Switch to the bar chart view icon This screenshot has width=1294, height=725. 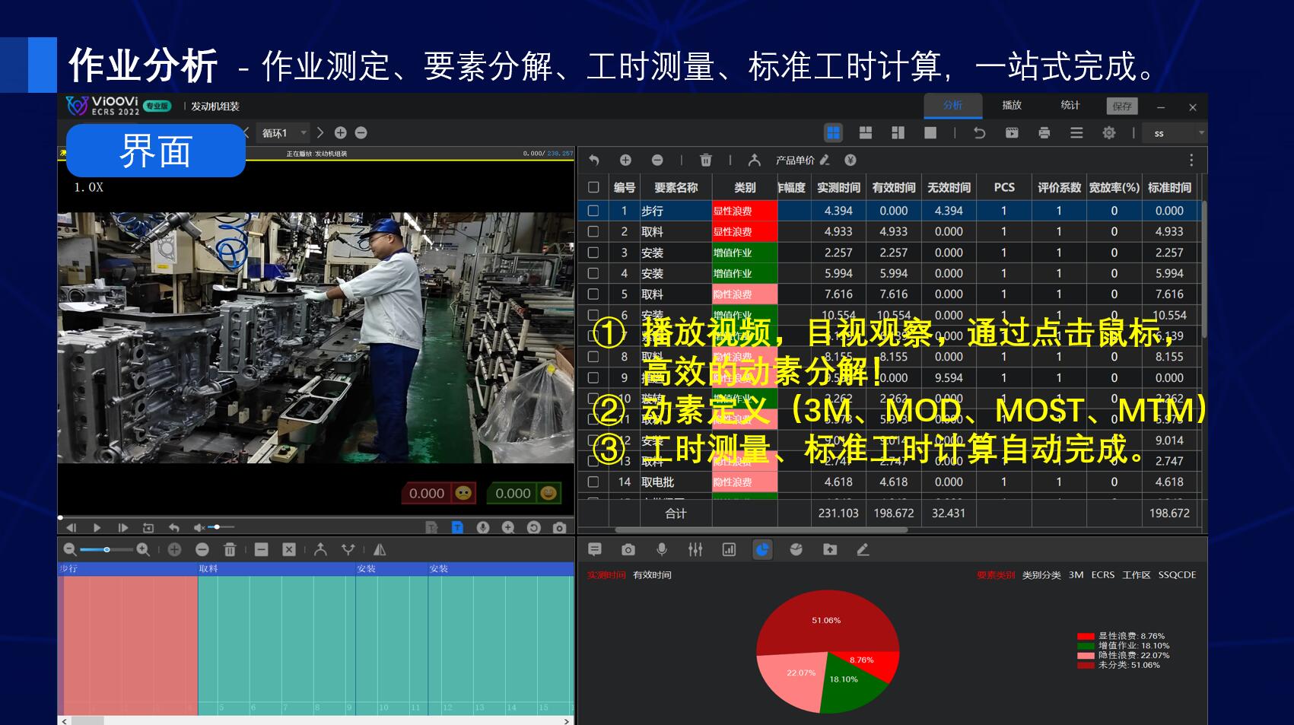[x=730, y=549]
